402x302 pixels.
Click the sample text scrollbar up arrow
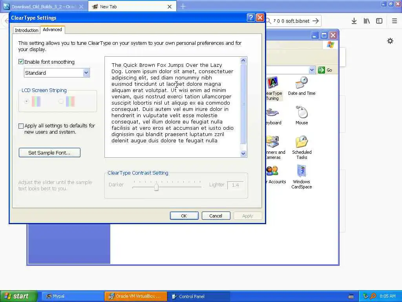[243, 60]
